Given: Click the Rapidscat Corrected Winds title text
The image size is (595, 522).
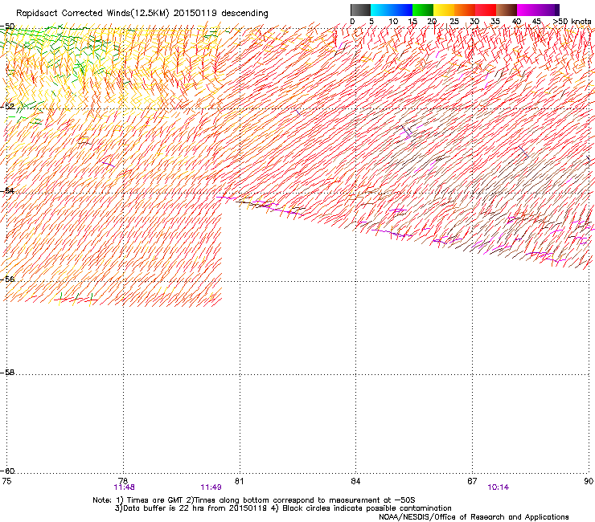Looking at the screenshot, I should (x=142, y=14).
